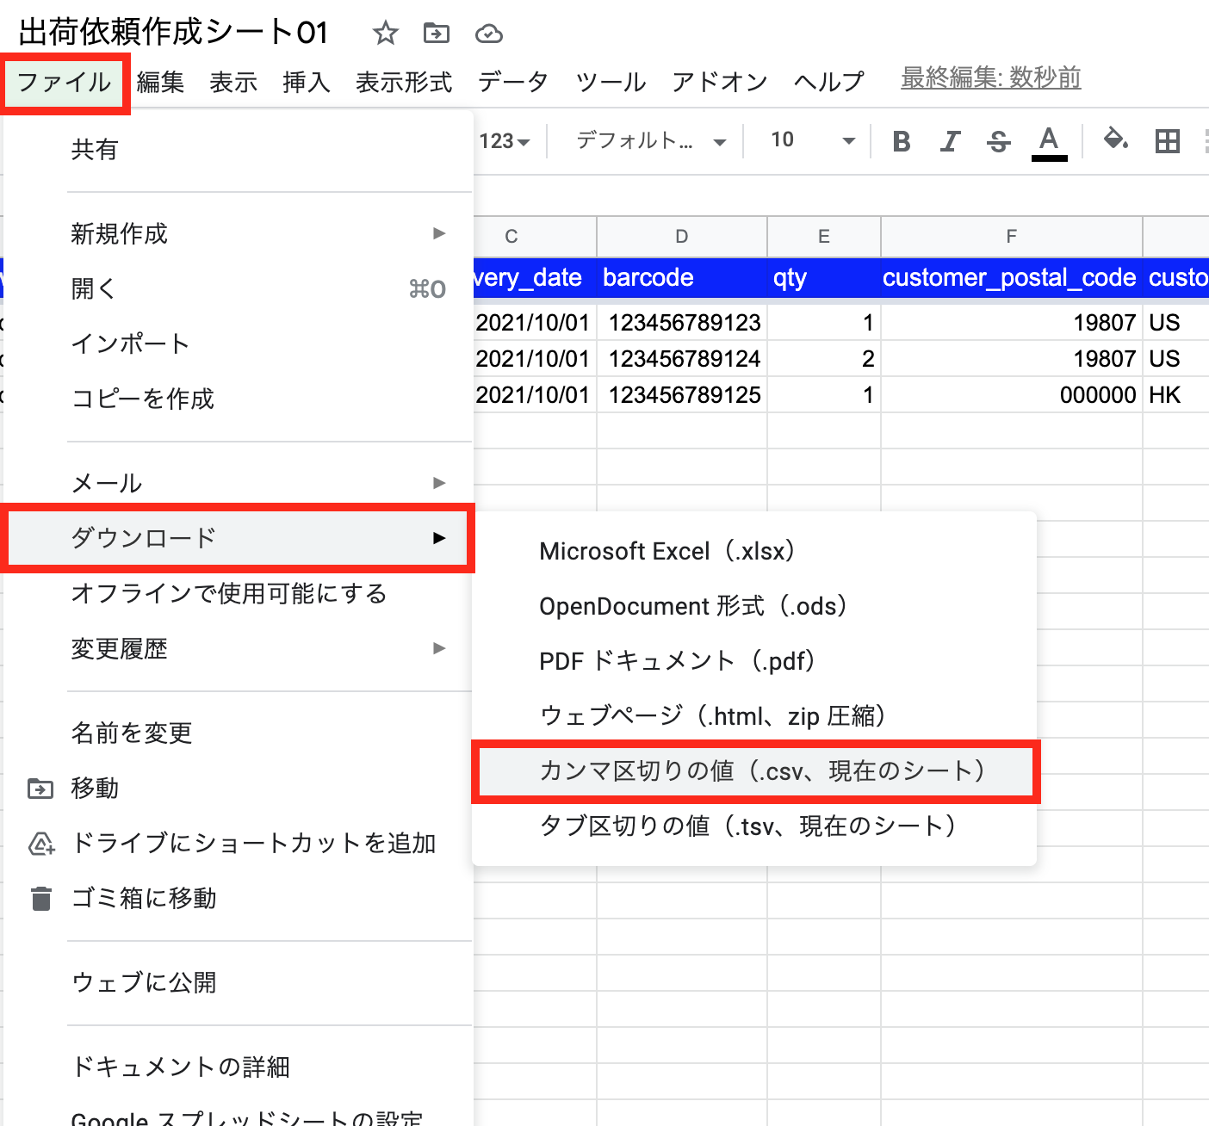
Task: Click the 最終編集: 数秒前 link
Action: click(990, 78)
